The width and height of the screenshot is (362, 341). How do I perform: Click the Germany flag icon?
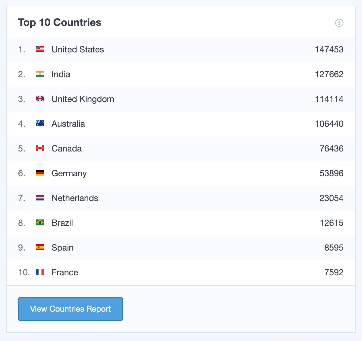40,173
